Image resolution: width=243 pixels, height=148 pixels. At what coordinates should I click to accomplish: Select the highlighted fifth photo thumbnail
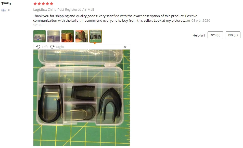click(x=96, y=36)
